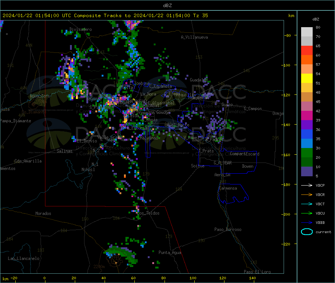The width and height of the screenshot is (335, 283).
Task: Click the Paso_Barroso map label
Action: (x=228, y=229)
